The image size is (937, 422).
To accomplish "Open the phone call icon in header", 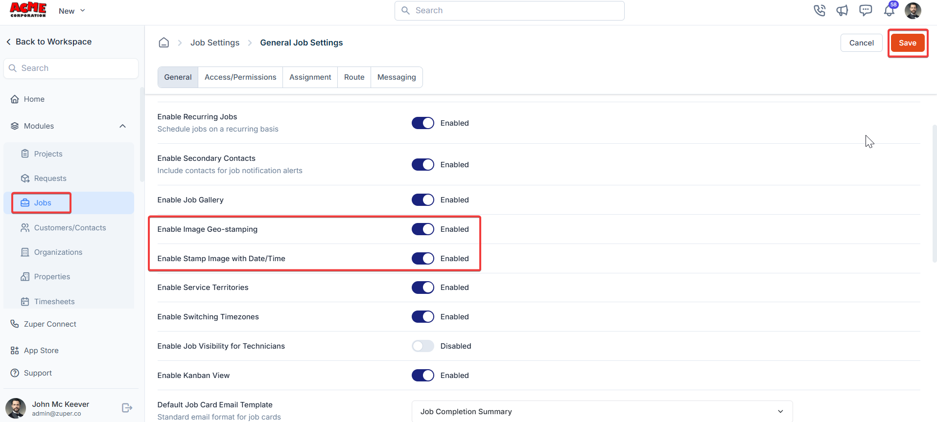I will click(x=819, y=10).
